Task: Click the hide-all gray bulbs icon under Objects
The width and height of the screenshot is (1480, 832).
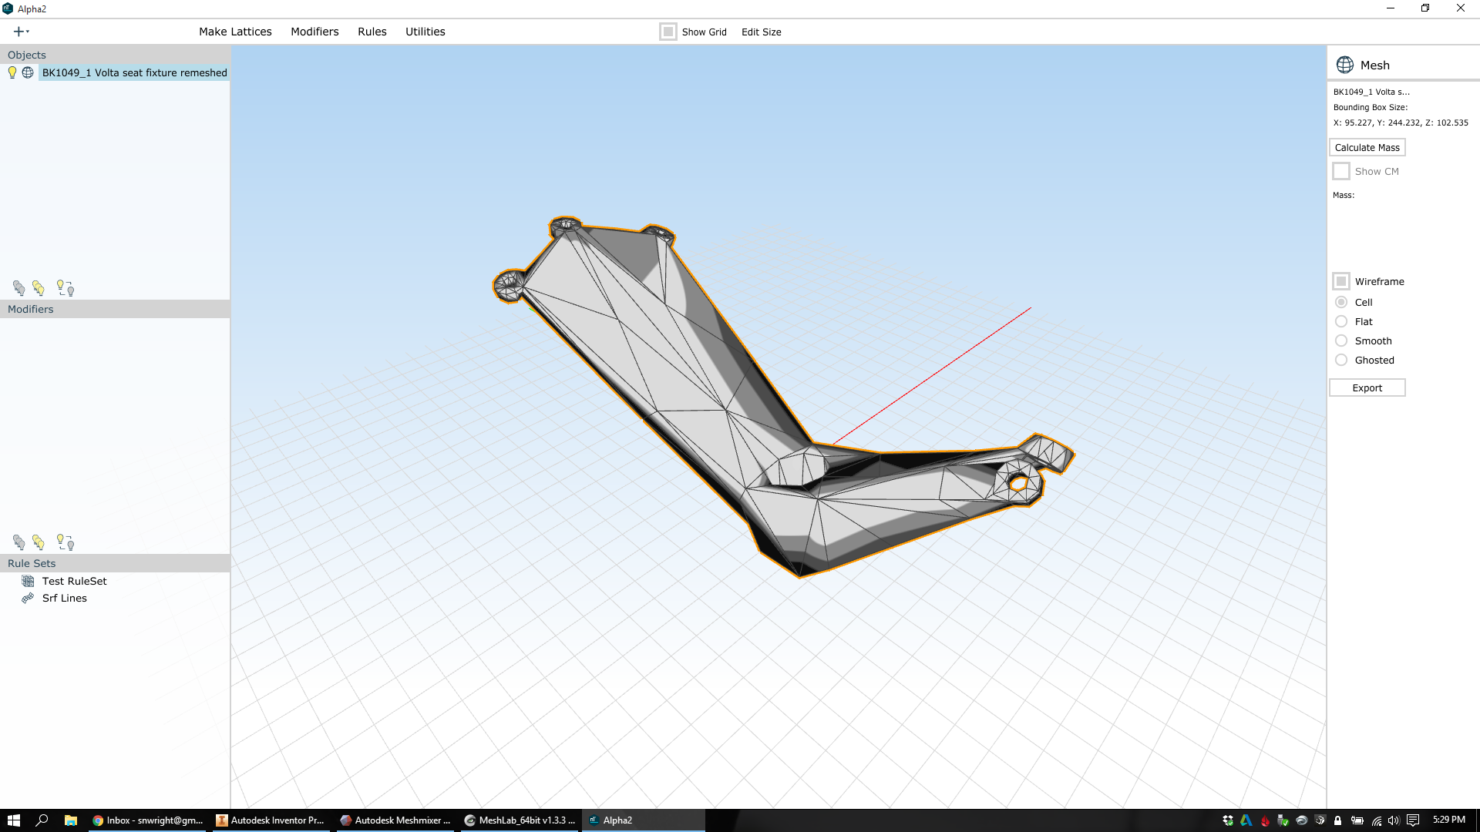Action: pyautogui.click(x=19, y=288)
